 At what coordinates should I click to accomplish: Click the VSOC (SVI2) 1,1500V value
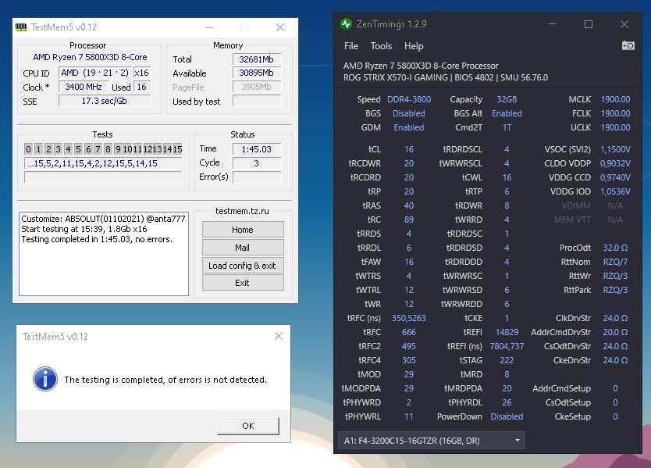615,149
